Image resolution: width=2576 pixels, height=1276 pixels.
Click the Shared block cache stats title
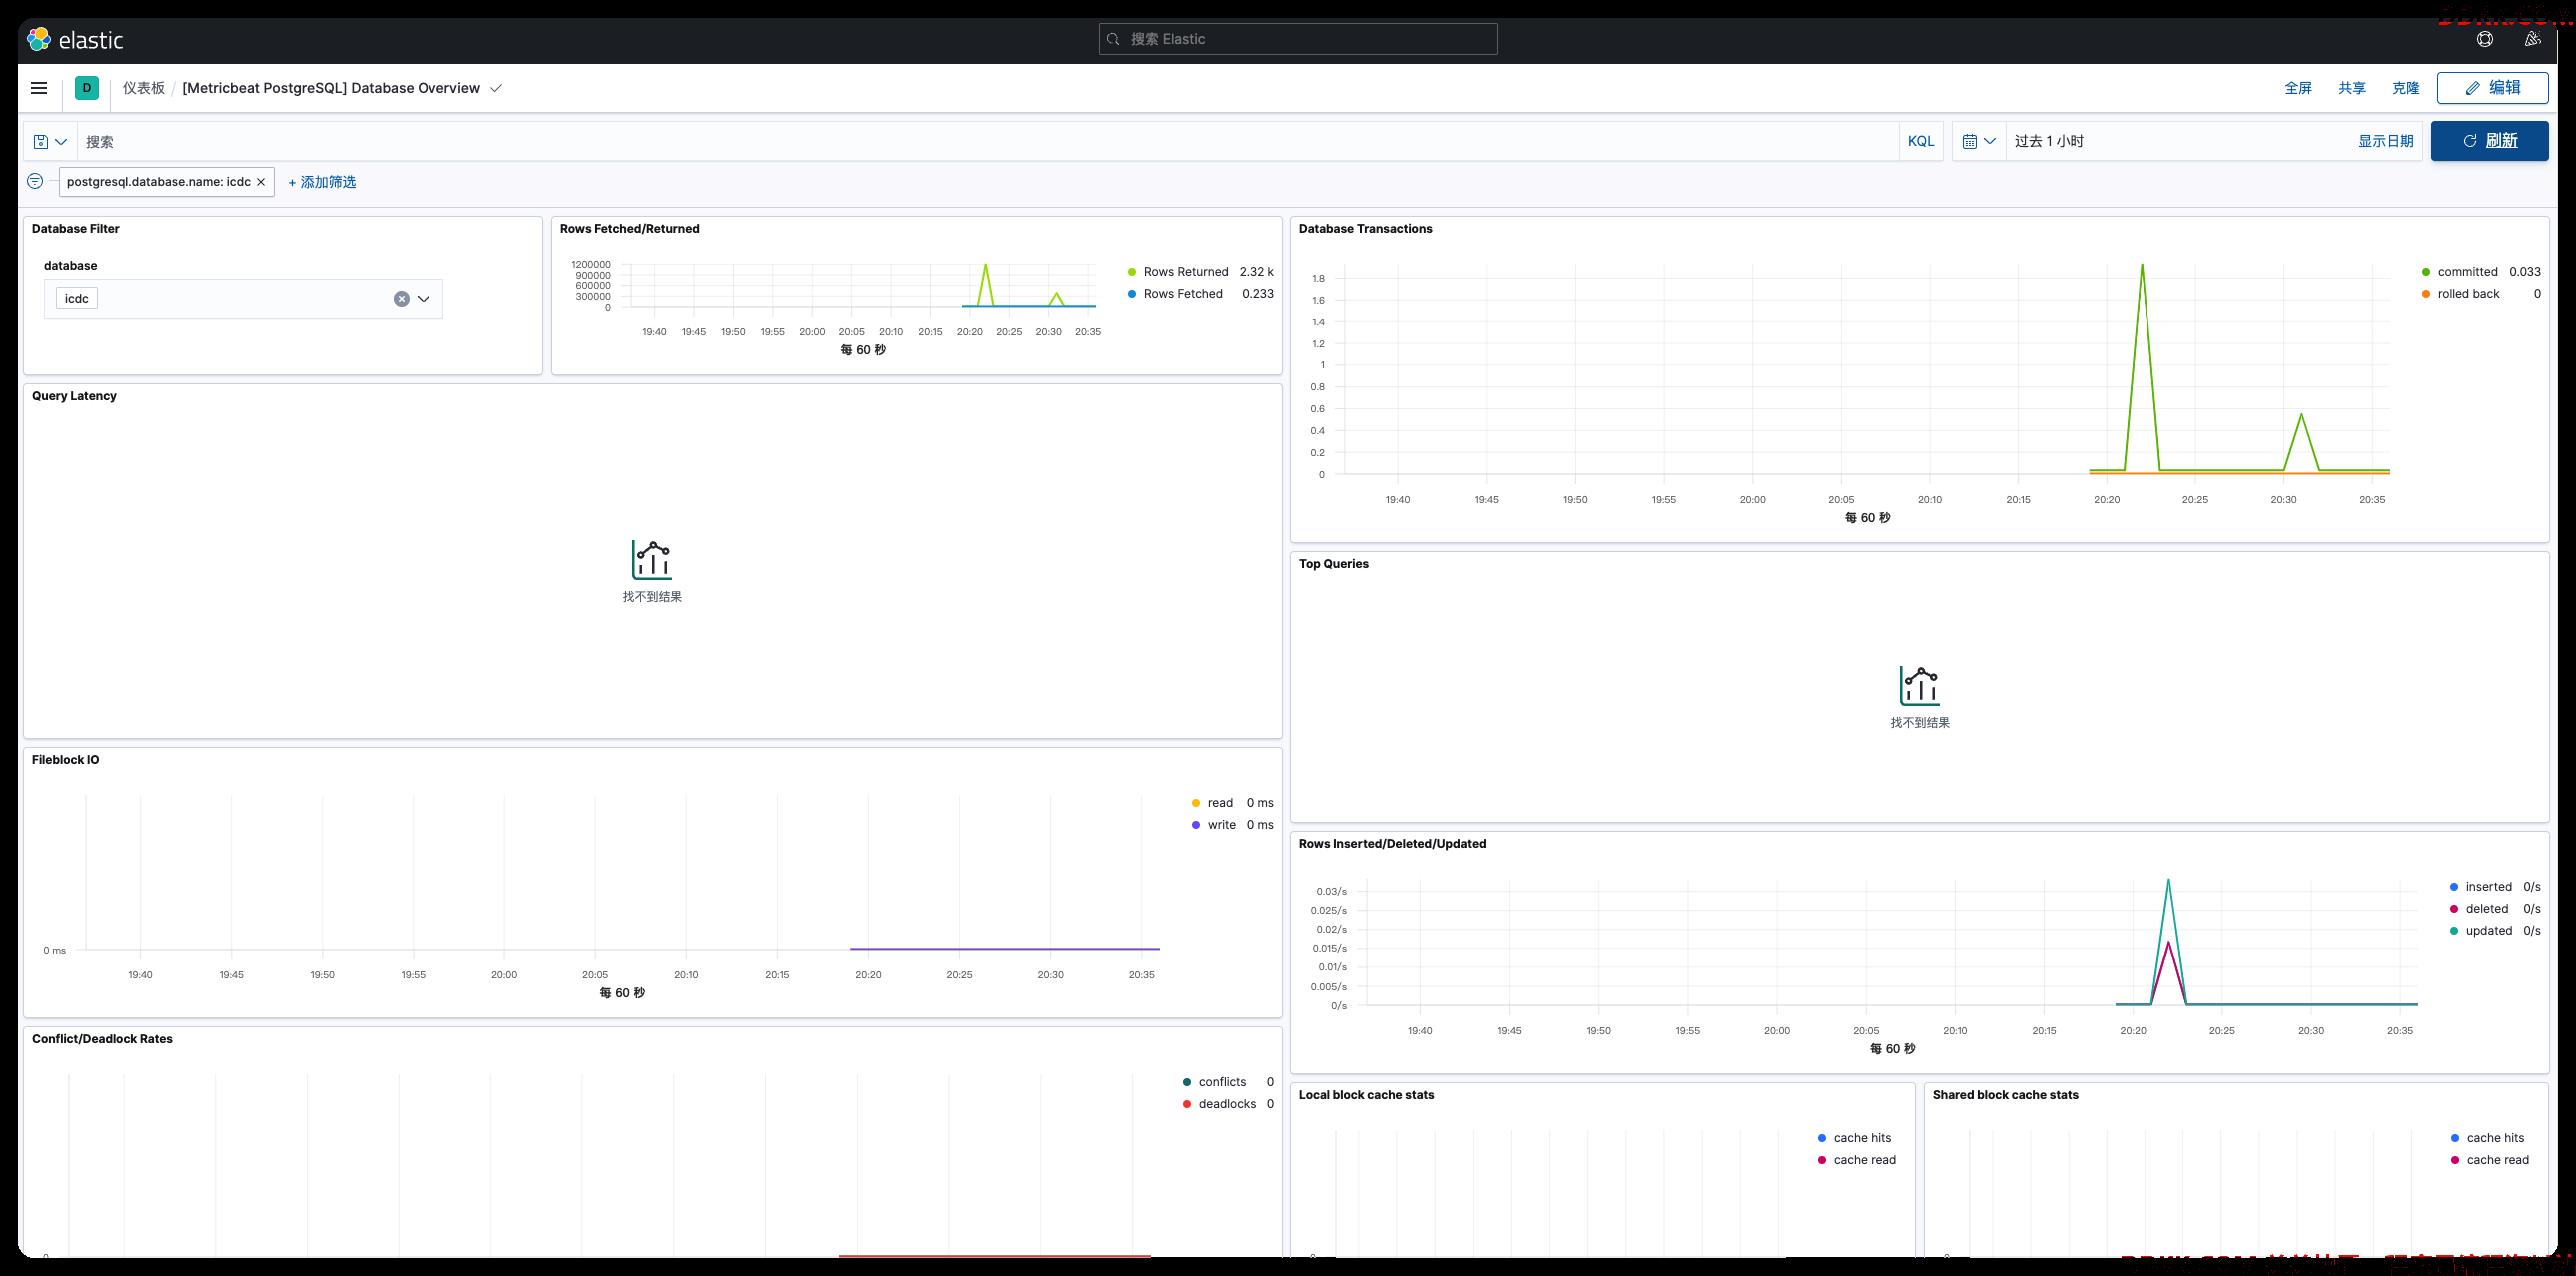(x=2005, y=1096)
